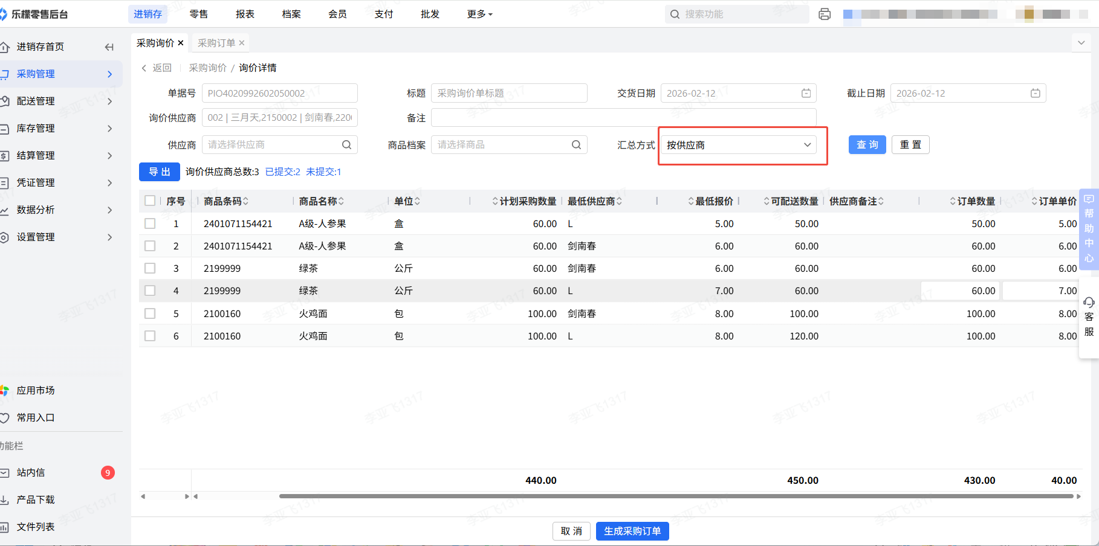Open the 截止日期 calendar picker icon
The width and height of the screenshot is (1099, 546).
point(1035,93)
